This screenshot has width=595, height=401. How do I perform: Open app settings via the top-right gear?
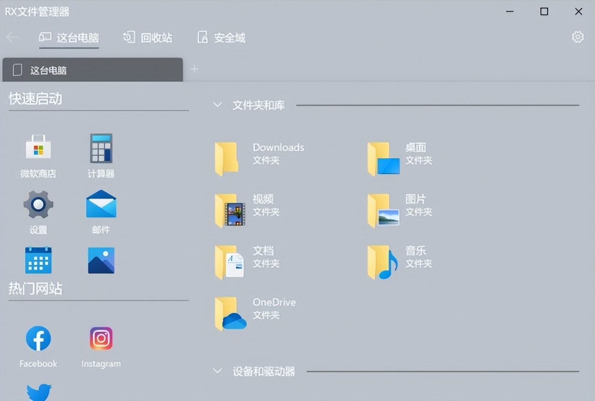(x=577, y=37)
